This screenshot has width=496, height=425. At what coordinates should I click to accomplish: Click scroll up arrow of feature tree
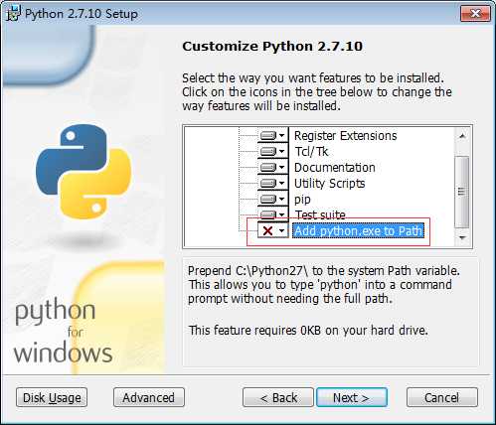point(462,136)
